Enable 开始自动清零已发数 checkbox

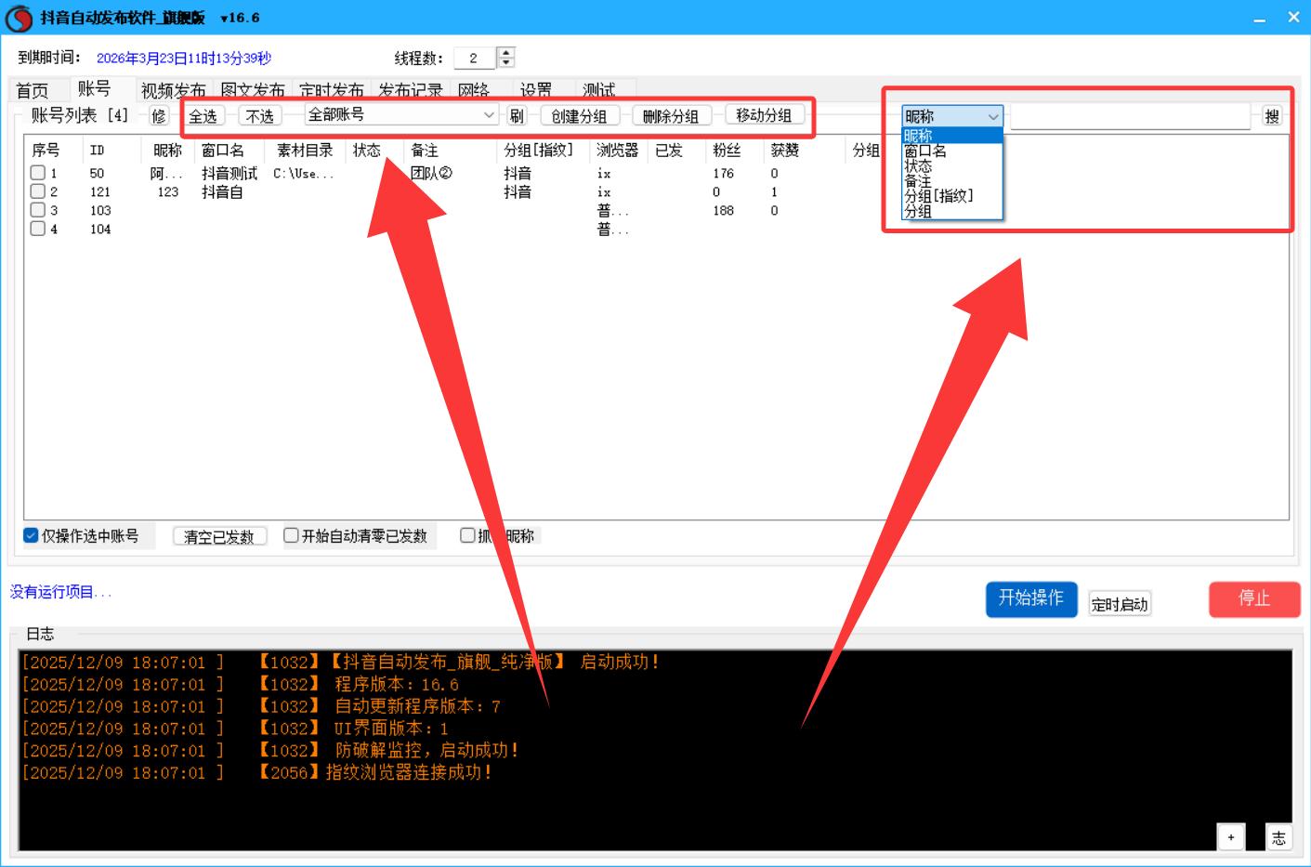[x=291, y=535]
